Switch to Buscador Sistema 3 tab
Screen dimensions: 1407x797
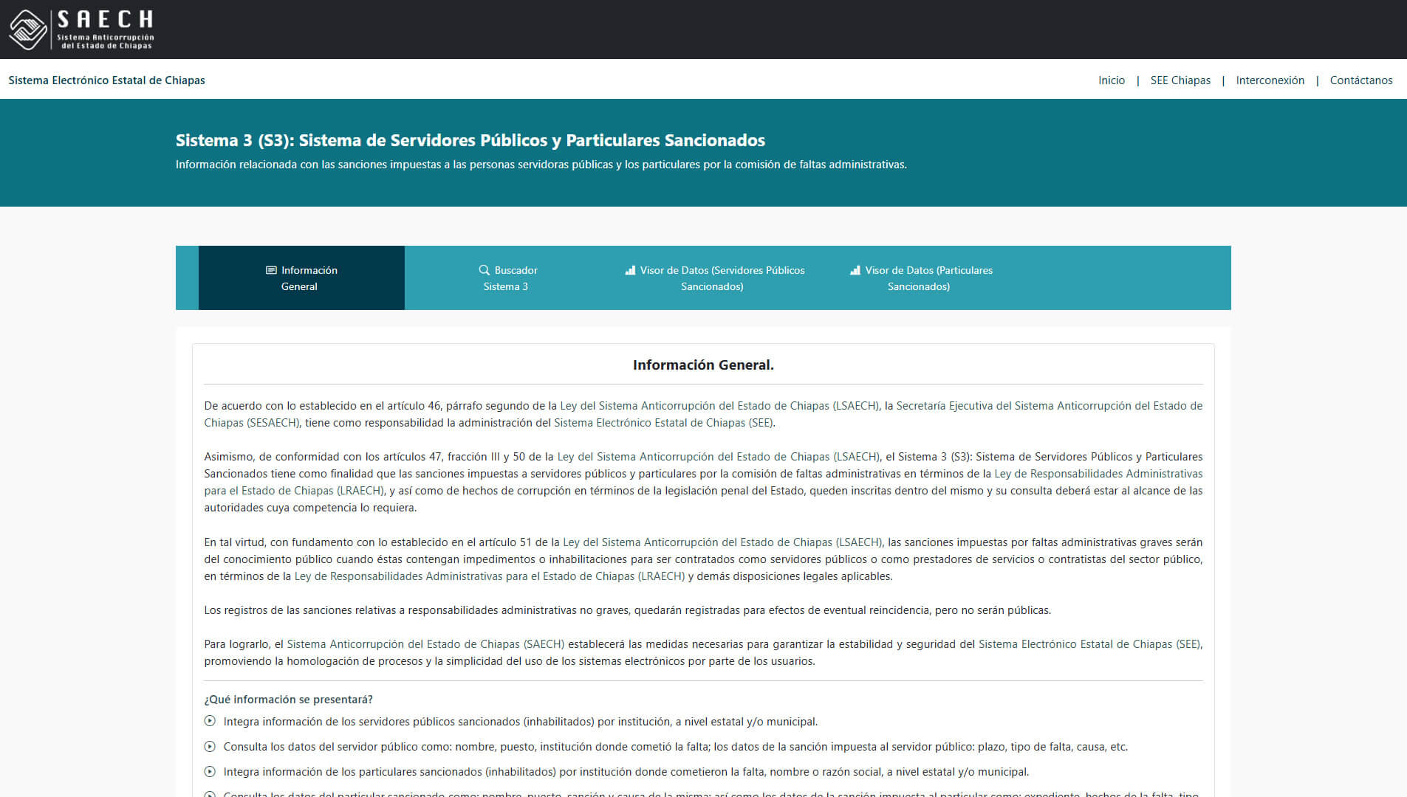[x=507, y=277]
